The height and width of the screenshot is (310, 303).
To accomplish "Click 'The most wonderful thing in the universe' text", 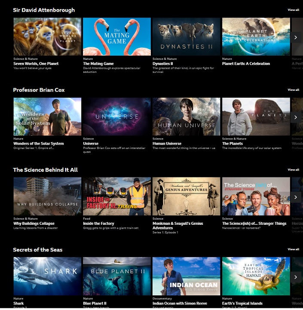I will click(x=184, y=148).
